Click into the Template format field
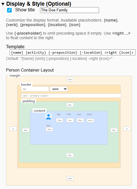 point(73,52)
